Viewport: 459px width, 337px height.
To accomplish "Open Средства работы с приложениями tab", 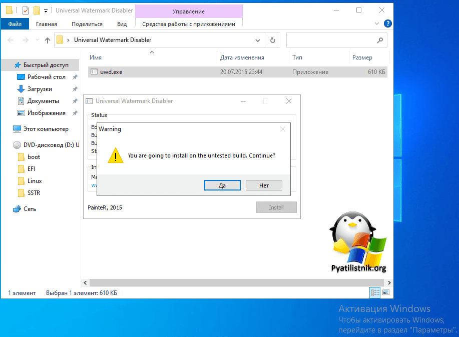I will tap(189, 24).
